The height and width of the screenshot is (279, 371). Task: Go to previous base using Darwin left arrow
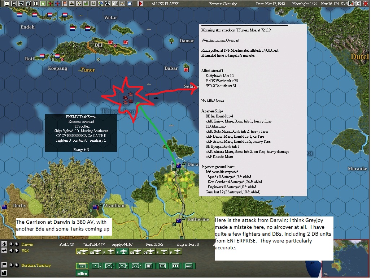11,244
